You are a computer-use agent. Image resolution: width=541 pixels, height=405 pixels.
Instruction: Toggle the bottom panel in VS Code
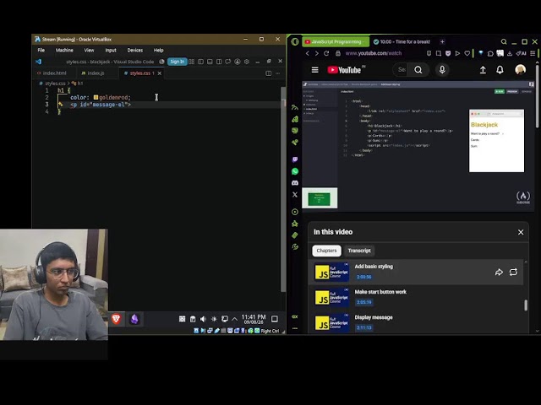click(210, 62)
